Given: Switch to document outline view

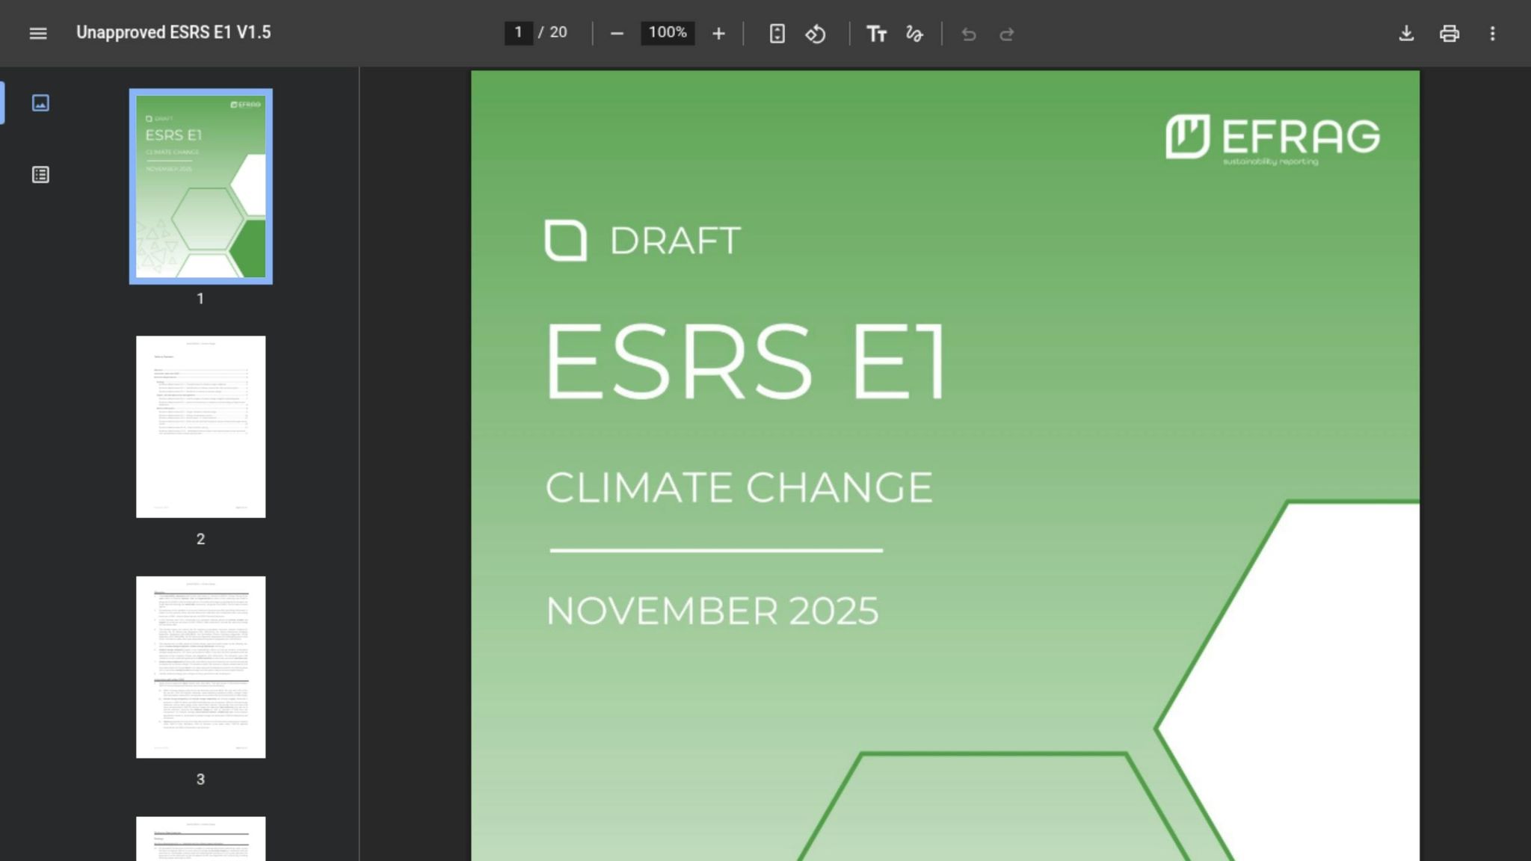Looking at the screenshot, I should pos(40,175).
